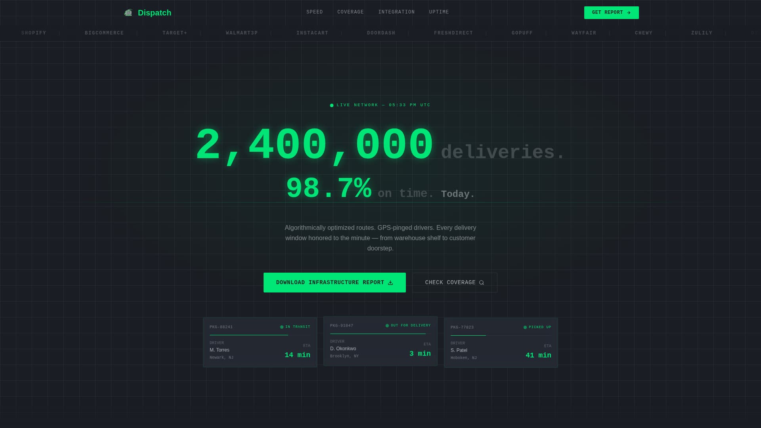This screenshot has width=761, height=428.
Task: Click the PKG-88241 progress bar
Action: (260, 335)
